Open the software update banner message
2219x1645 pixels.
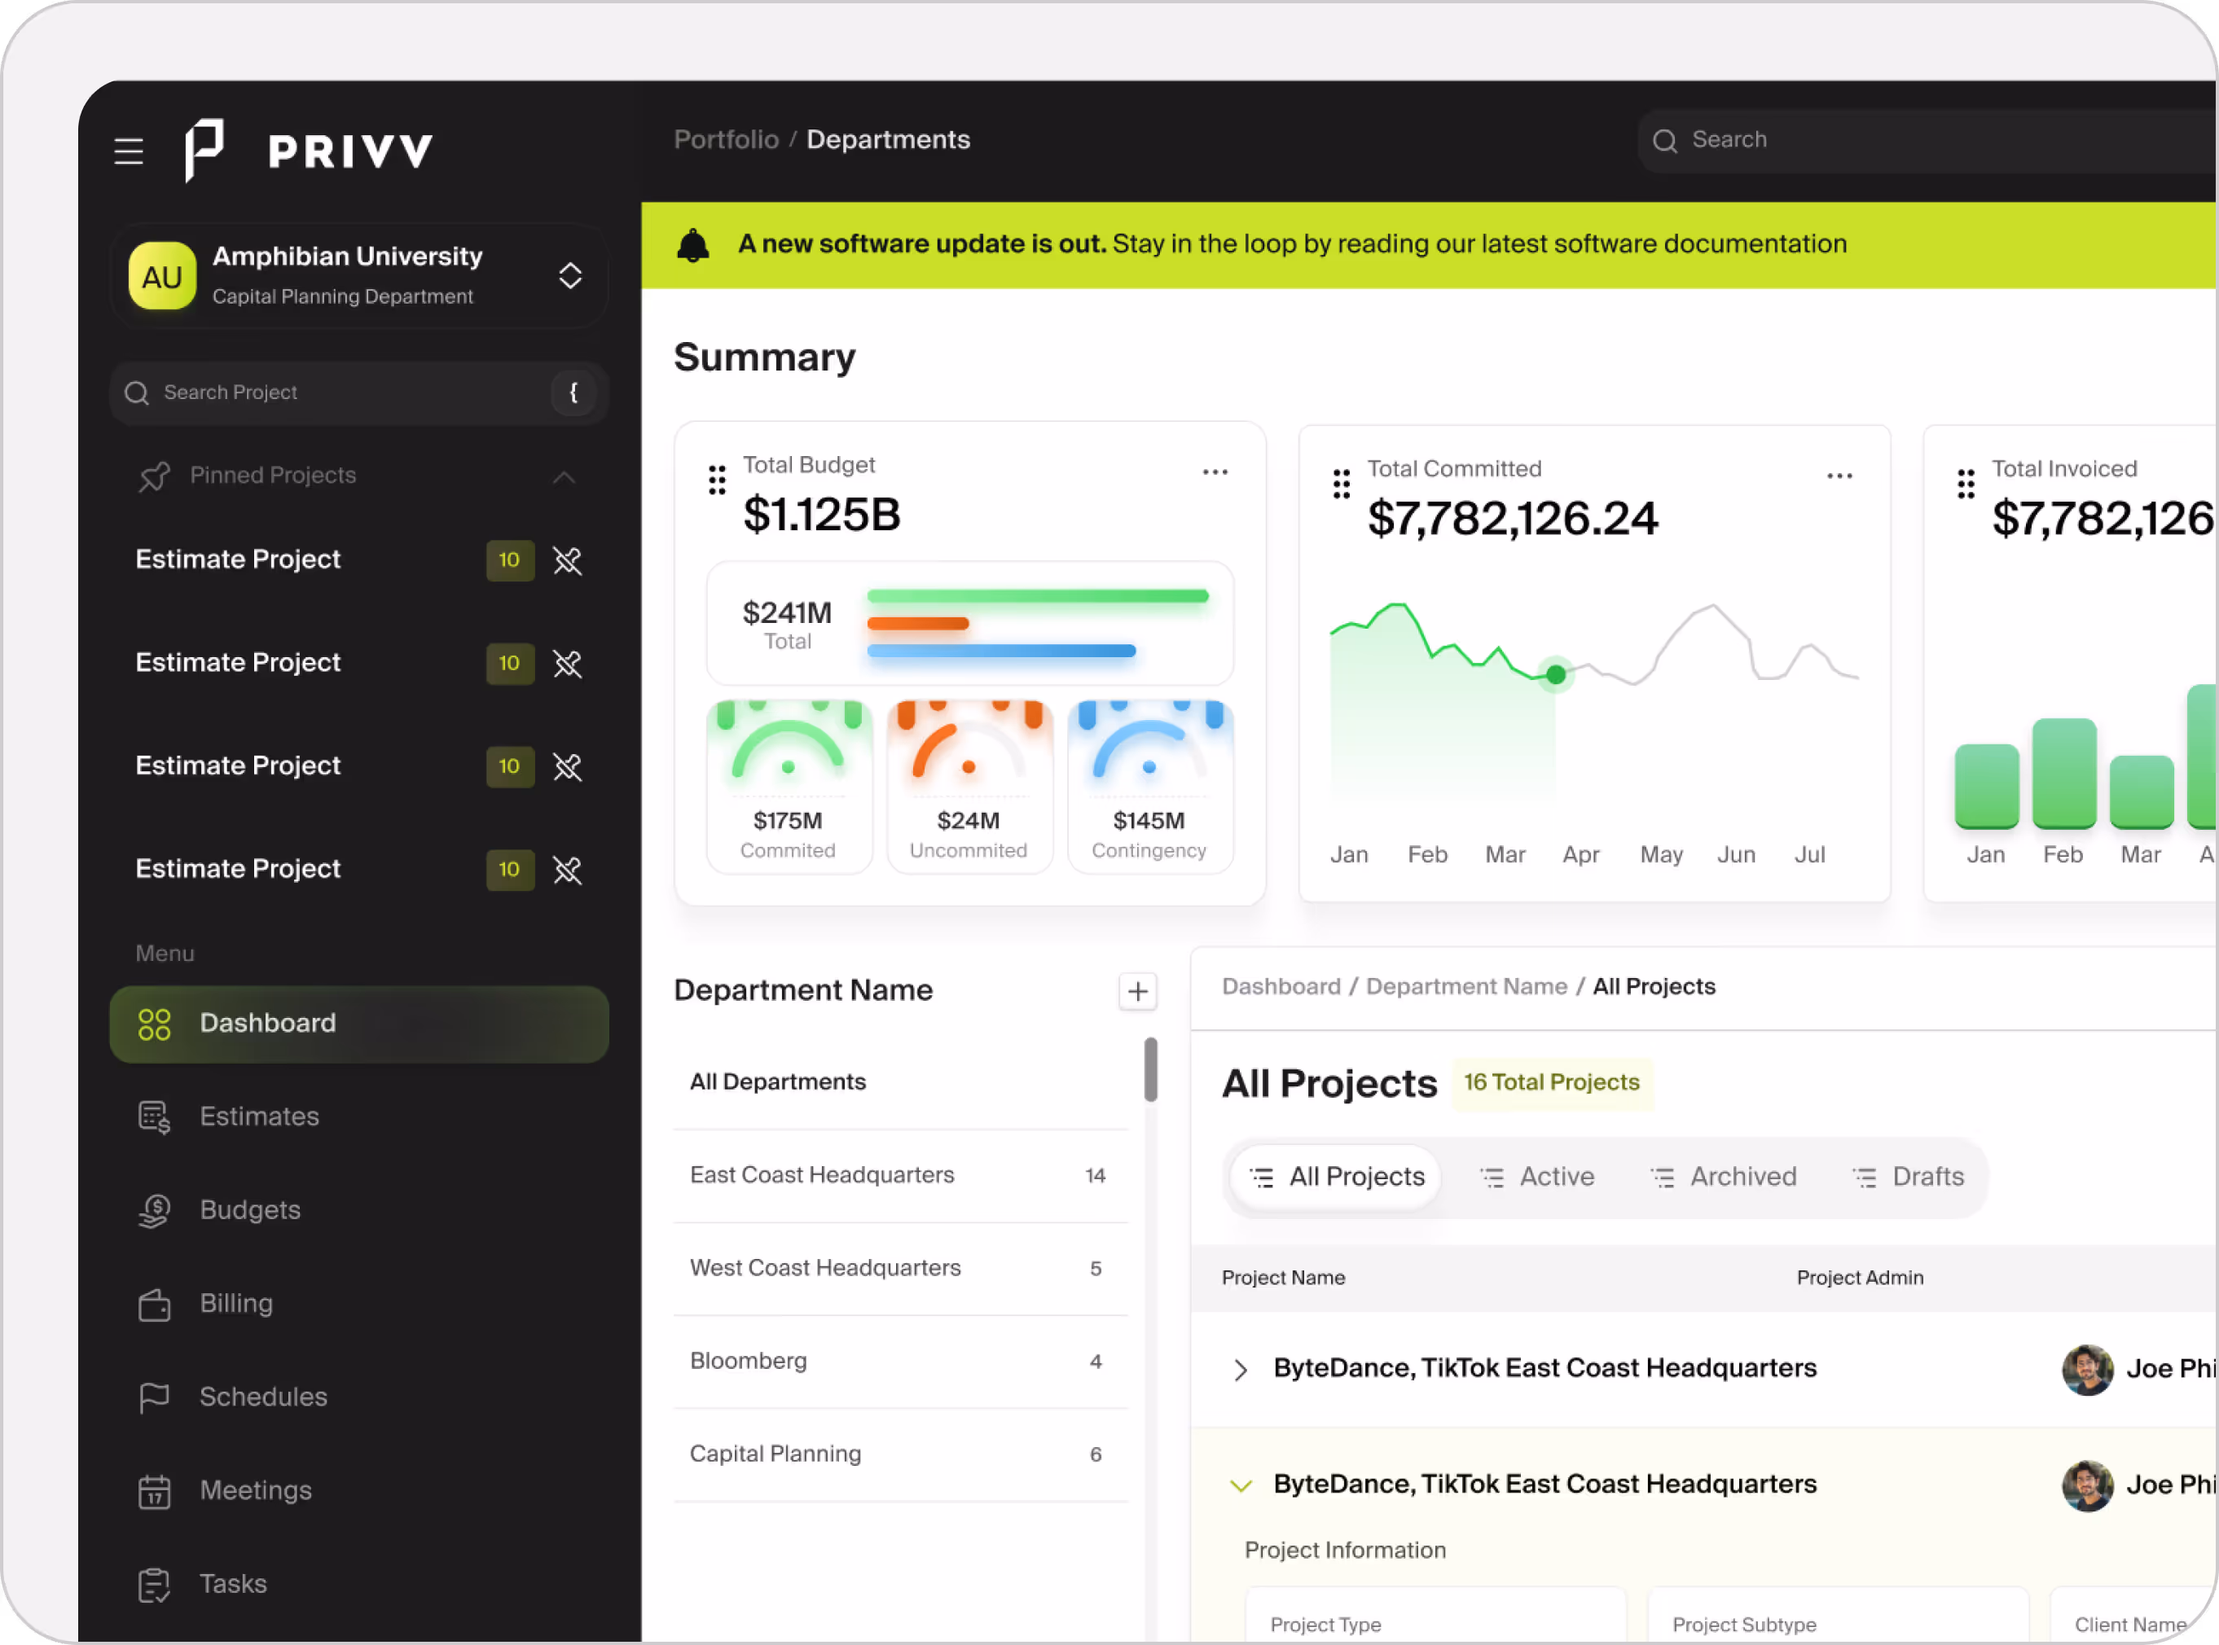coord(1292,244)
